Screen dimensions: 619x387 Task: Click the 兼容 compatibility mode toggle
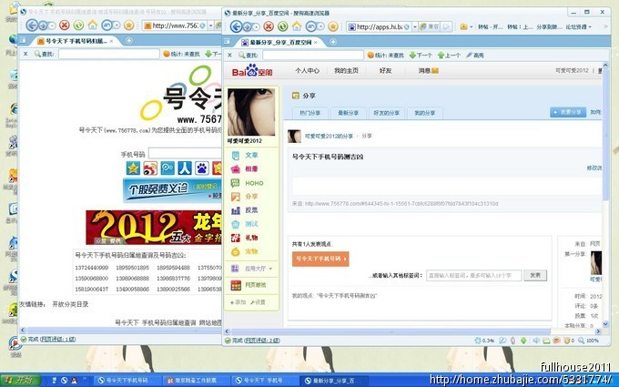(430, 26)
